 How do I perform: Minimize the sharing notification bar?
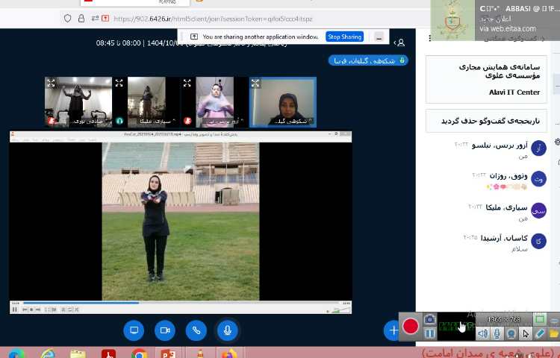(379, 37)
